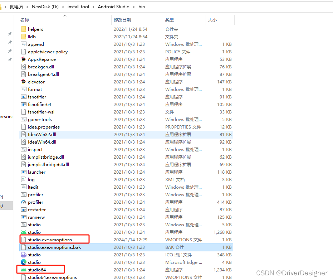Select the jumplistbridge.dll file name

[46, 157]
